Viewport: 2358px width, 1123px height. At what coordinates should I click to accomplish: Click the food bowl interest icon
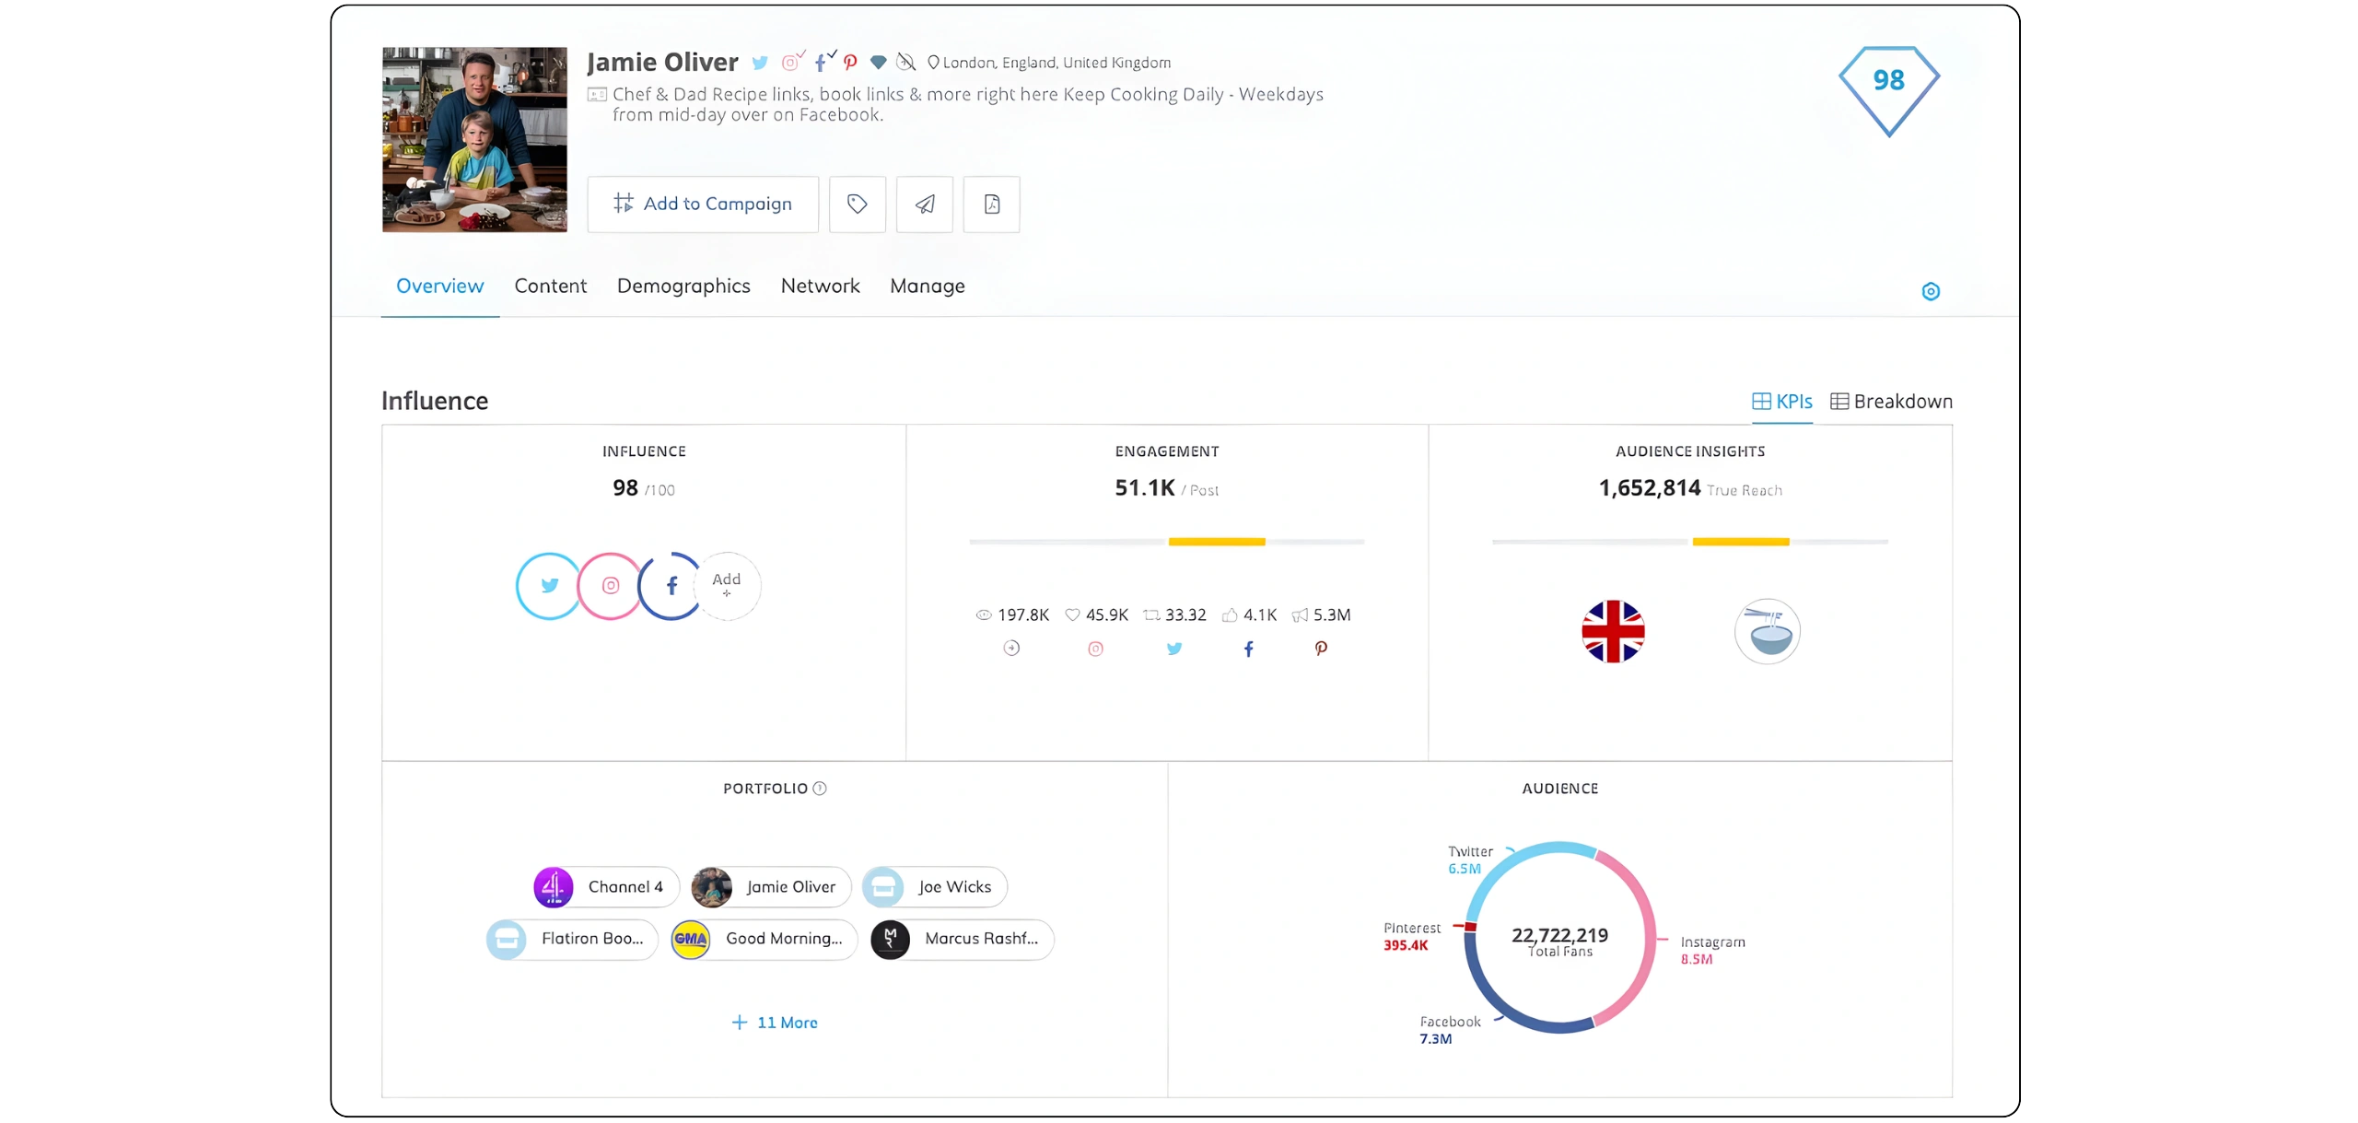[x=1767, y=632]
